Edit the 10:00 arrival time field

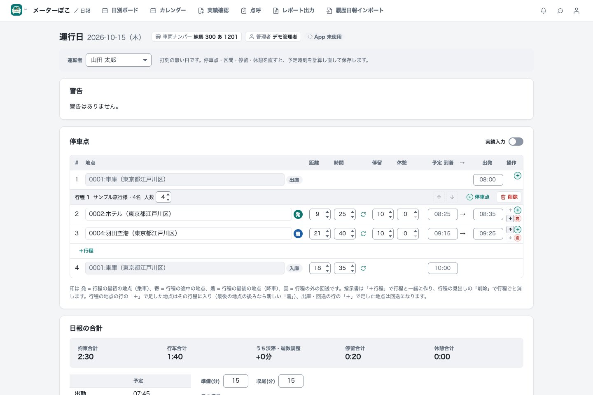point(443,268)
